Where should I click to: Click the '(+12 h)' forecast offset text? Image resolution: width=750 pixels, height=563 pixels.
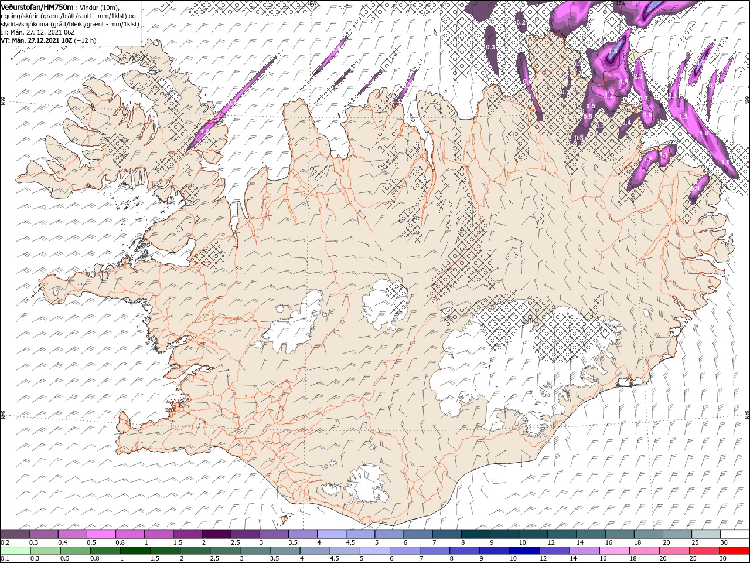pyautogui.click(x=86, y=40)
